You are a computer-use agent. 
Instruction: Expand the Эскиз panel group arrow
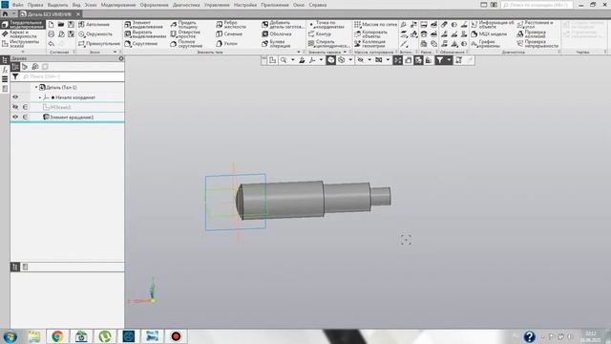(x=115, y=52)
